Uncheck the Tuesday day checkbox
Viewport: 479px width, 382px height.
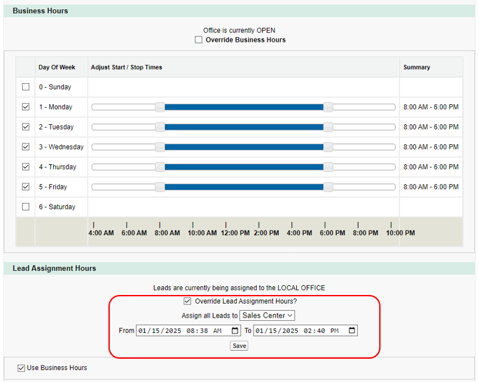26,127
